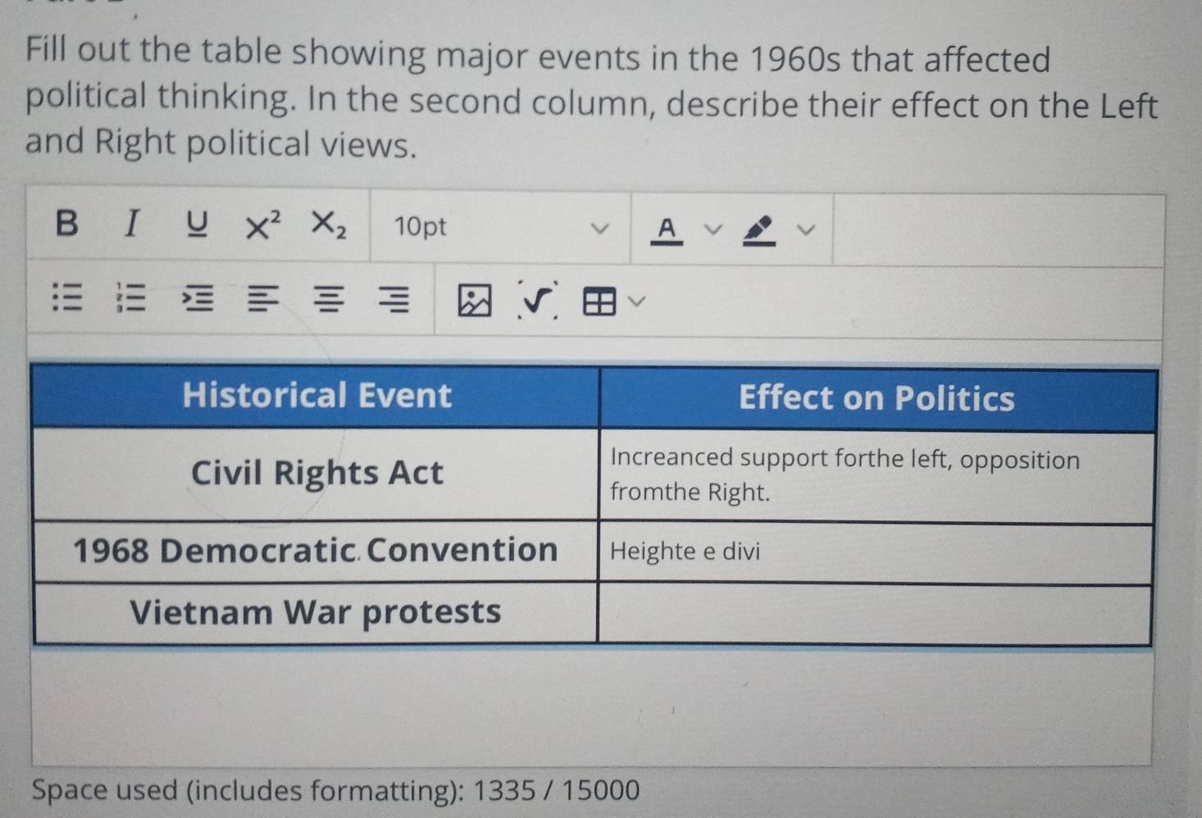Click the 'Space used' counter text
This screenshot has width=1202, height=818.
[x=335, y=790]
